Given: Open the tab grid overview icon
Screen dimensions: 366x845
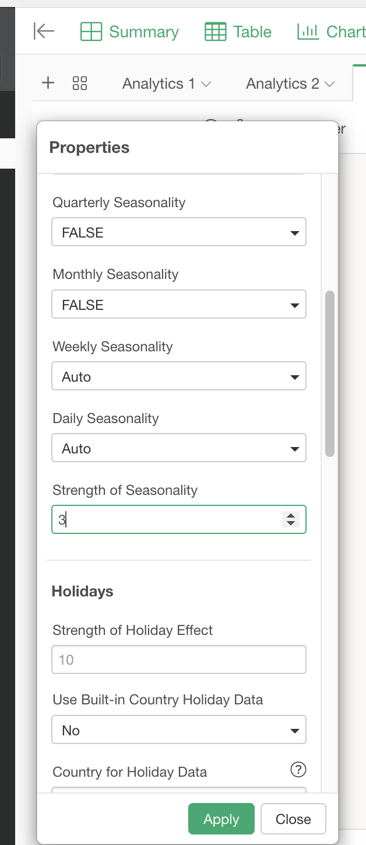Looking at the screenshot, I should (x=80, y=83).
